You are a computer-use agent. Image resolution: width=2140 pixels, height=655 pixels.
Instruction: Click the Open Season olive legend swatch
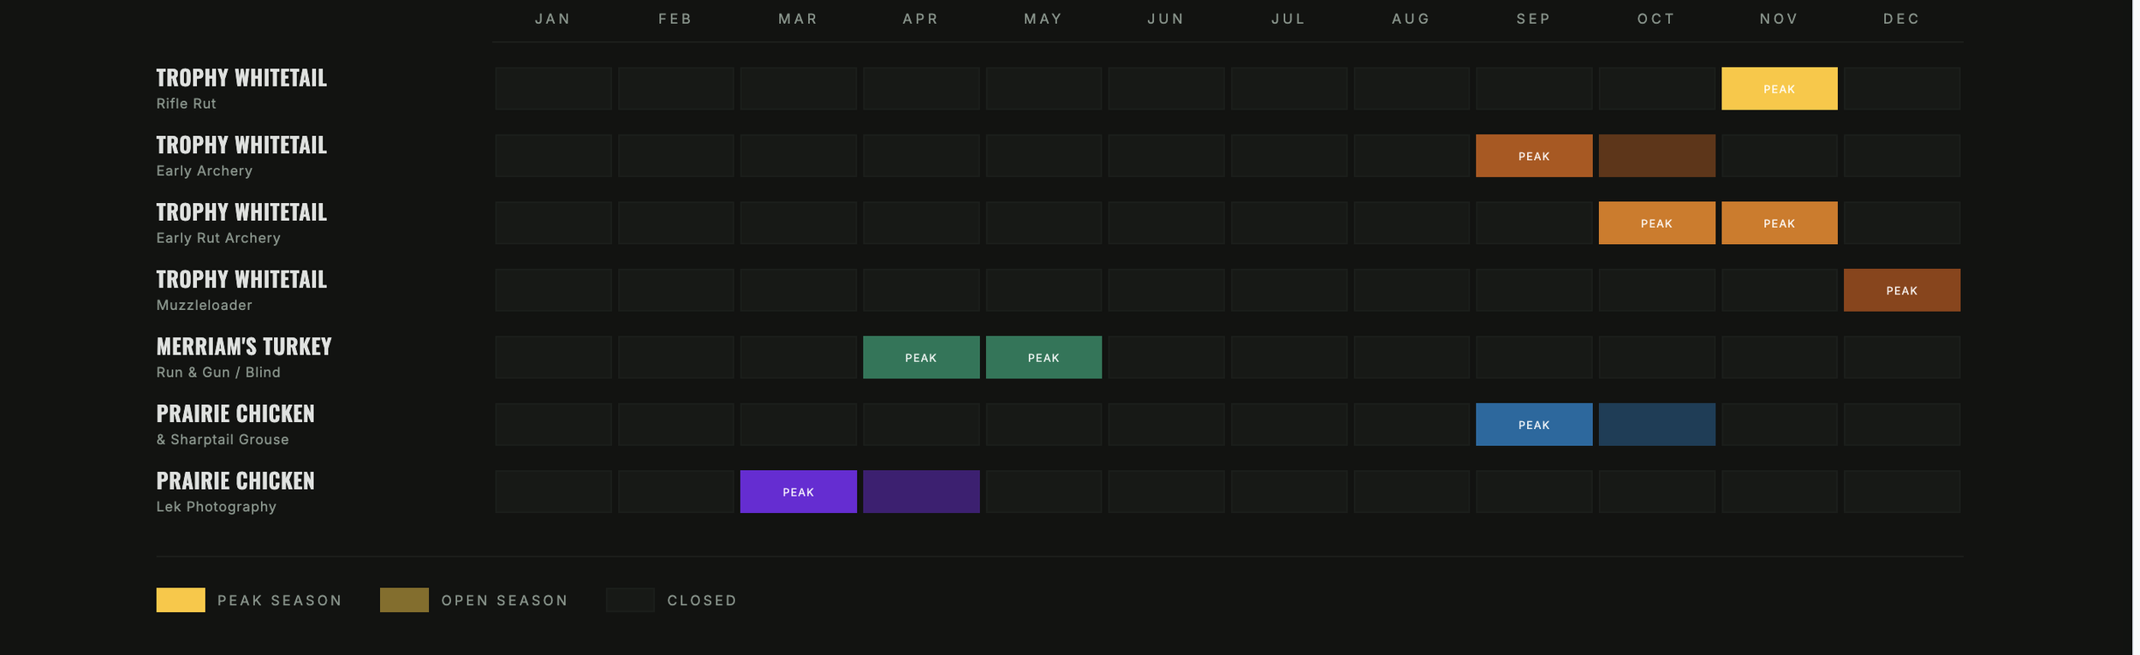pos(404,600)
